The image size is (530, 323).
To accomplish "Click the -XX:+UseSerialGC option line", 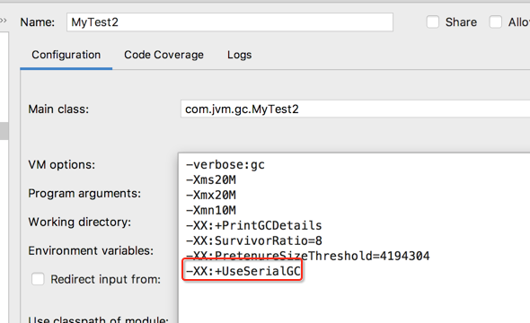I will 243,271.
